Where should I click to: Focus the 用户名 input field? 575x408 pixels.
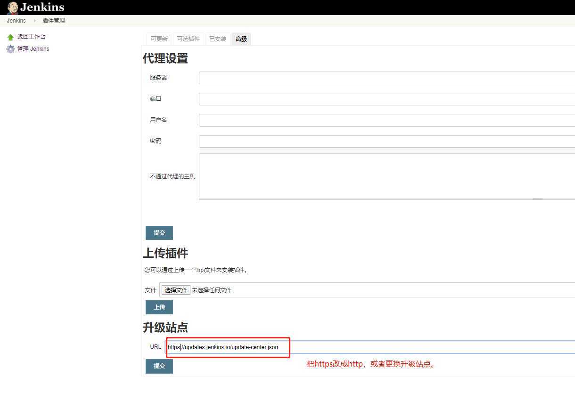click(x=387, y=120)
